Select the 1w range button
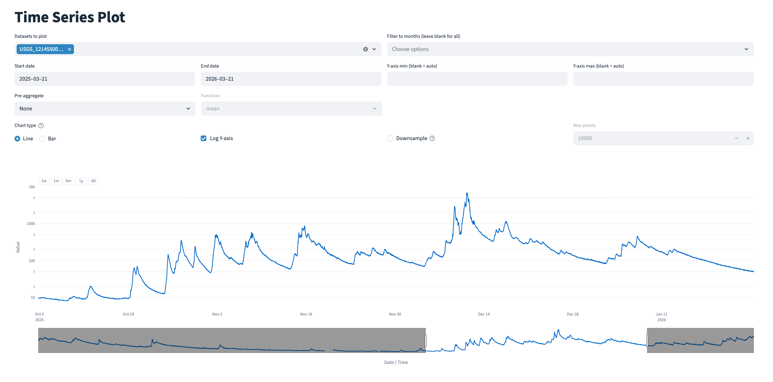The image size is (773, 382). coord(44,181)
